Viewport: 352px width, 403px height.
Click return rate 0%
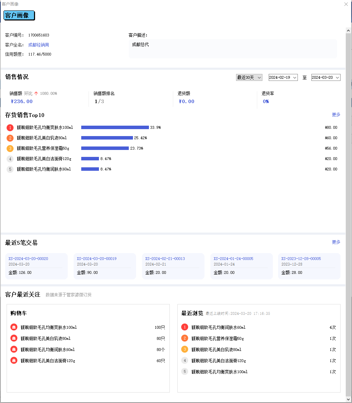coord(266,101)
